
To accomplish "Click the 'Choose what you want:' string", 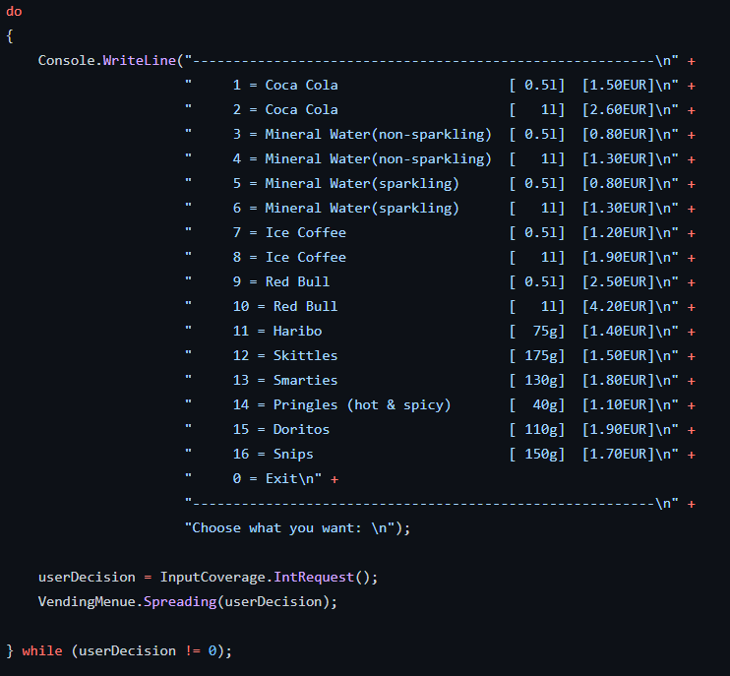I will tap(277, 527).
